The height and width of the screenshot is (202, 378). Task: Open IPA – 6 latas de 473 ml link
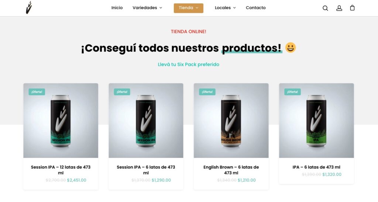[x=316, y=167]
